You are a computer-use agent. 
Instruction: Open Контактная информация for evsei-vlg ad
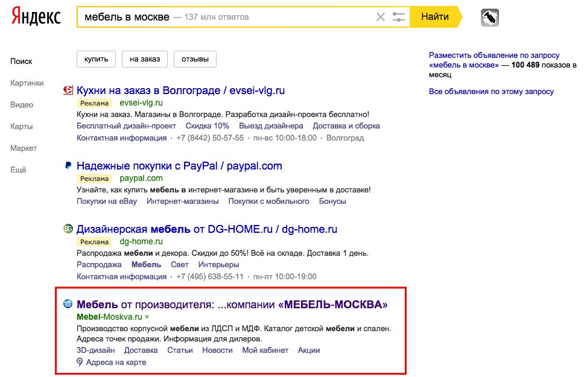122,138
